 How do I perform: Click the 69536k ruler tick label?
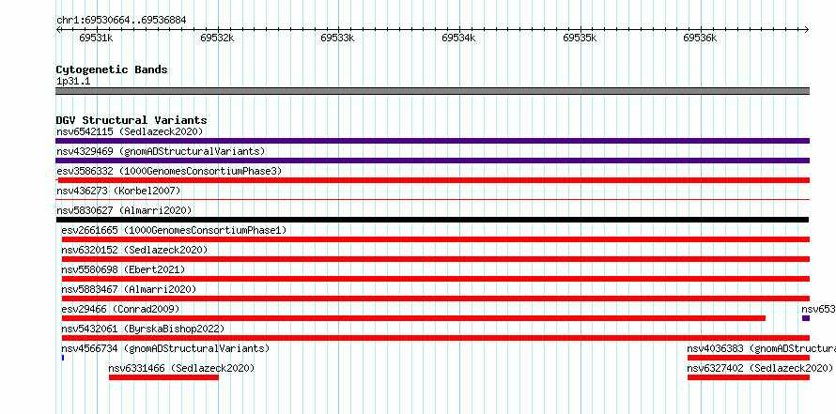pyautogui.click(x=700, y=38)
